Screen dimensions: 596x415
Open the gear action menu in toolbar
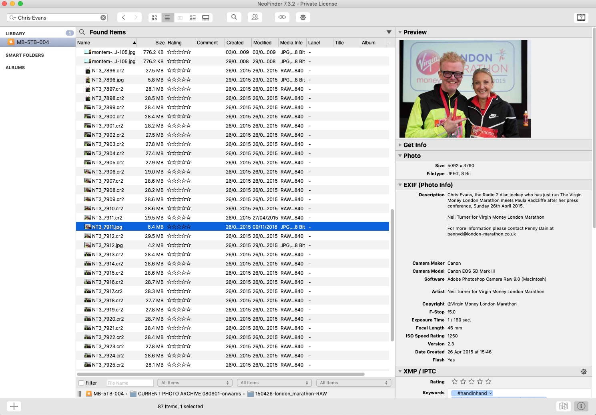point(303,17)
